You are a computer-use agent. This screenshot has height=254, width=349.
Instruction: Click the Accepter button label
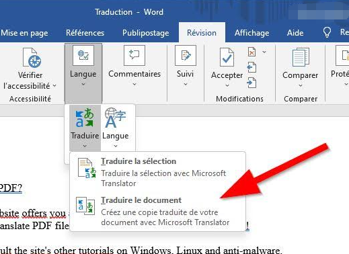pyautogui.click(x=227, y=75)
